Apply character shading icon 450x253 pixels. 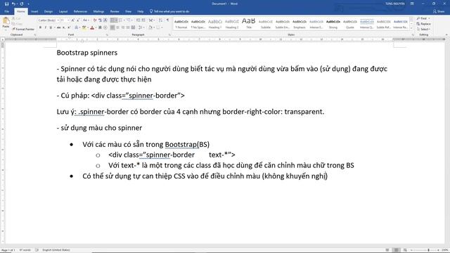tap(100, 27)
